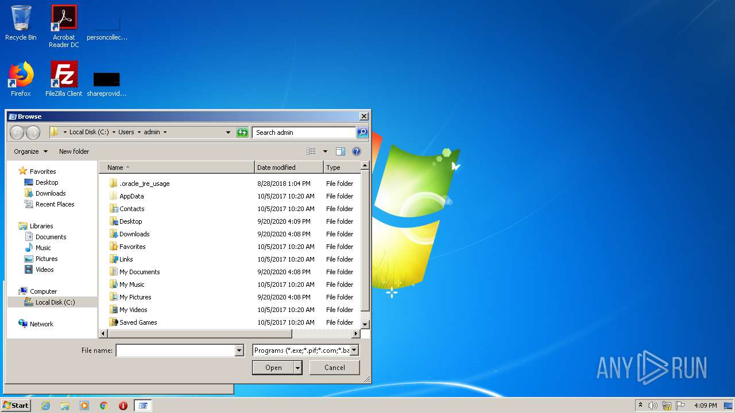The height and width of the screenshot is (413, 735).
Task: Click the Open button's dropdown arrow
Action: [297, 368]
